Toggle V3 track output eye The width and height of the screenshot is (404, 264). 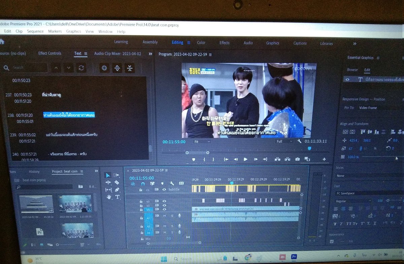tap(164, 201)
